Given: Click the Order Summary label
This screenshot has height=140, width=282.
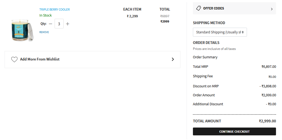Looking at the screenshot, I should [x=205, y=57].
